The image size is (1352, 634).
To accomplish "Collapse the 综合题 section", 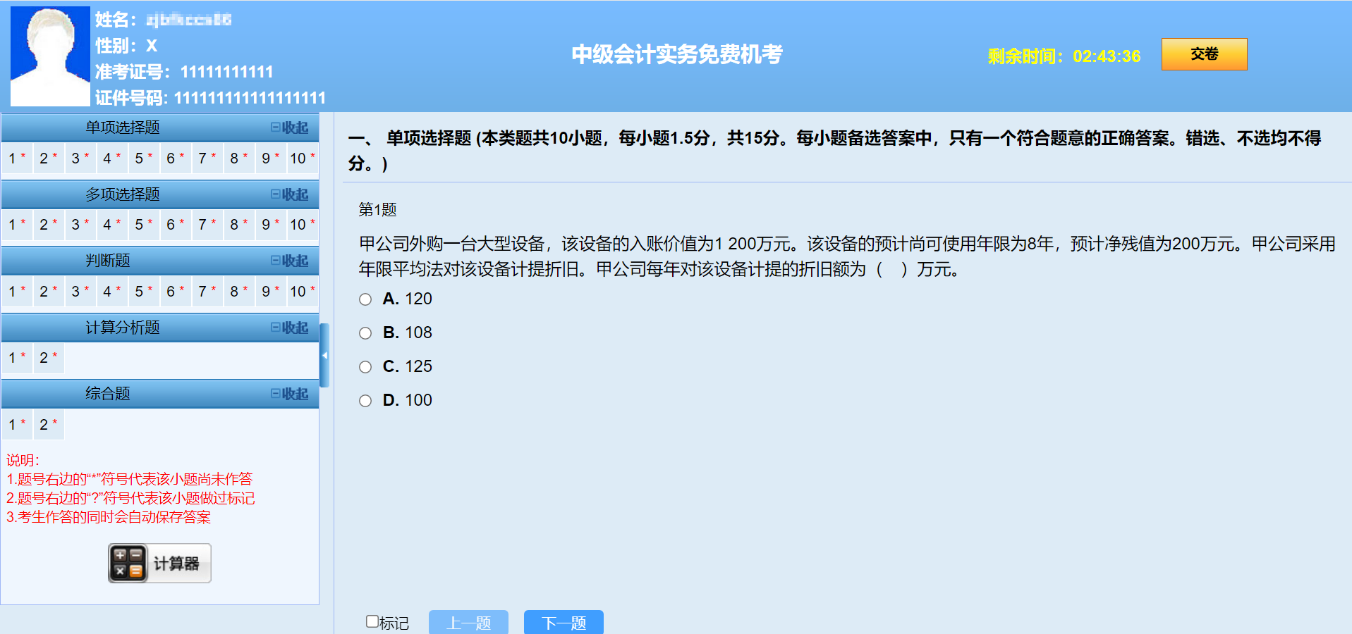I will coord(291,394).
